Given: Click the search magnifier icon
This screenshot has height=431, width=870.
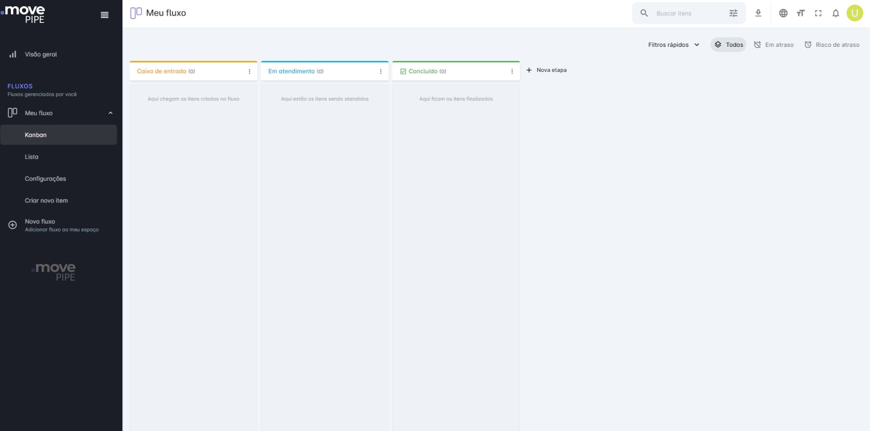Looking at the screenshot, I should 644,13.
